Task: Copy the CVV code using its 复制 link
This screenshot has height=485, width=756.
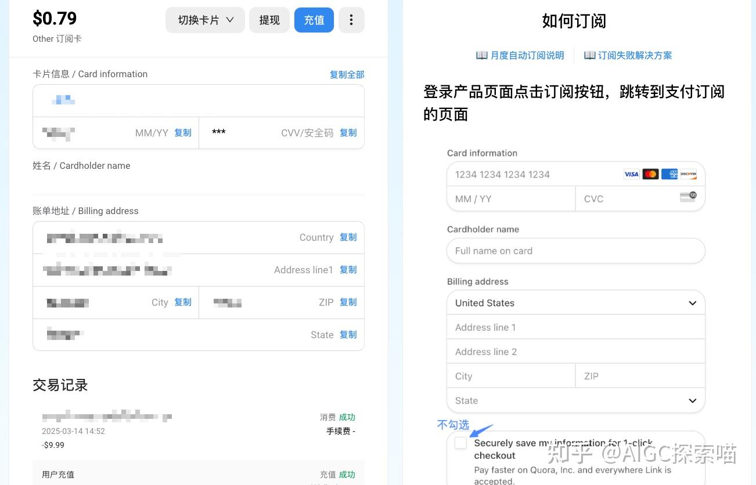Action: click(348, 133)
